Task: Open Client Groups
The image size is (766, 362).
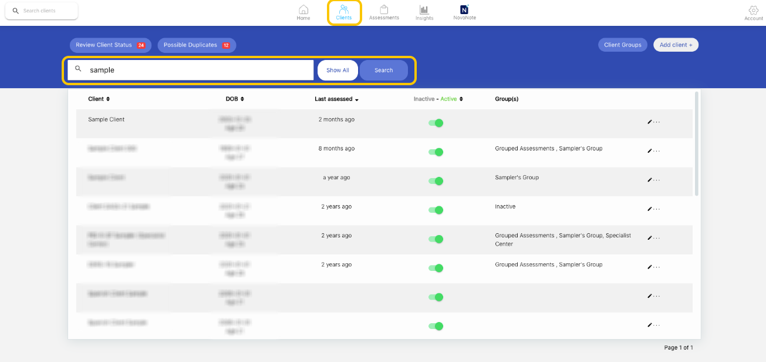Action: (623, 45)
